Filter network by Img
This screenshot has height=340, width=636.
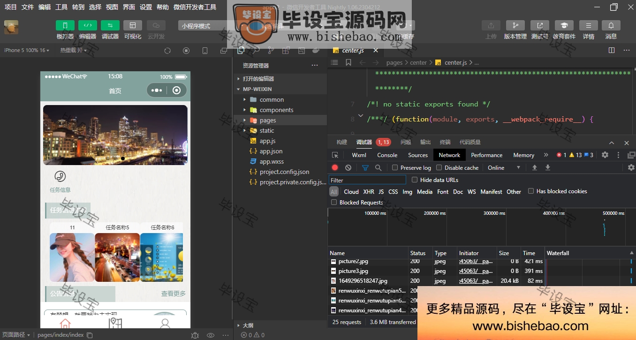[x=407, y=192]
